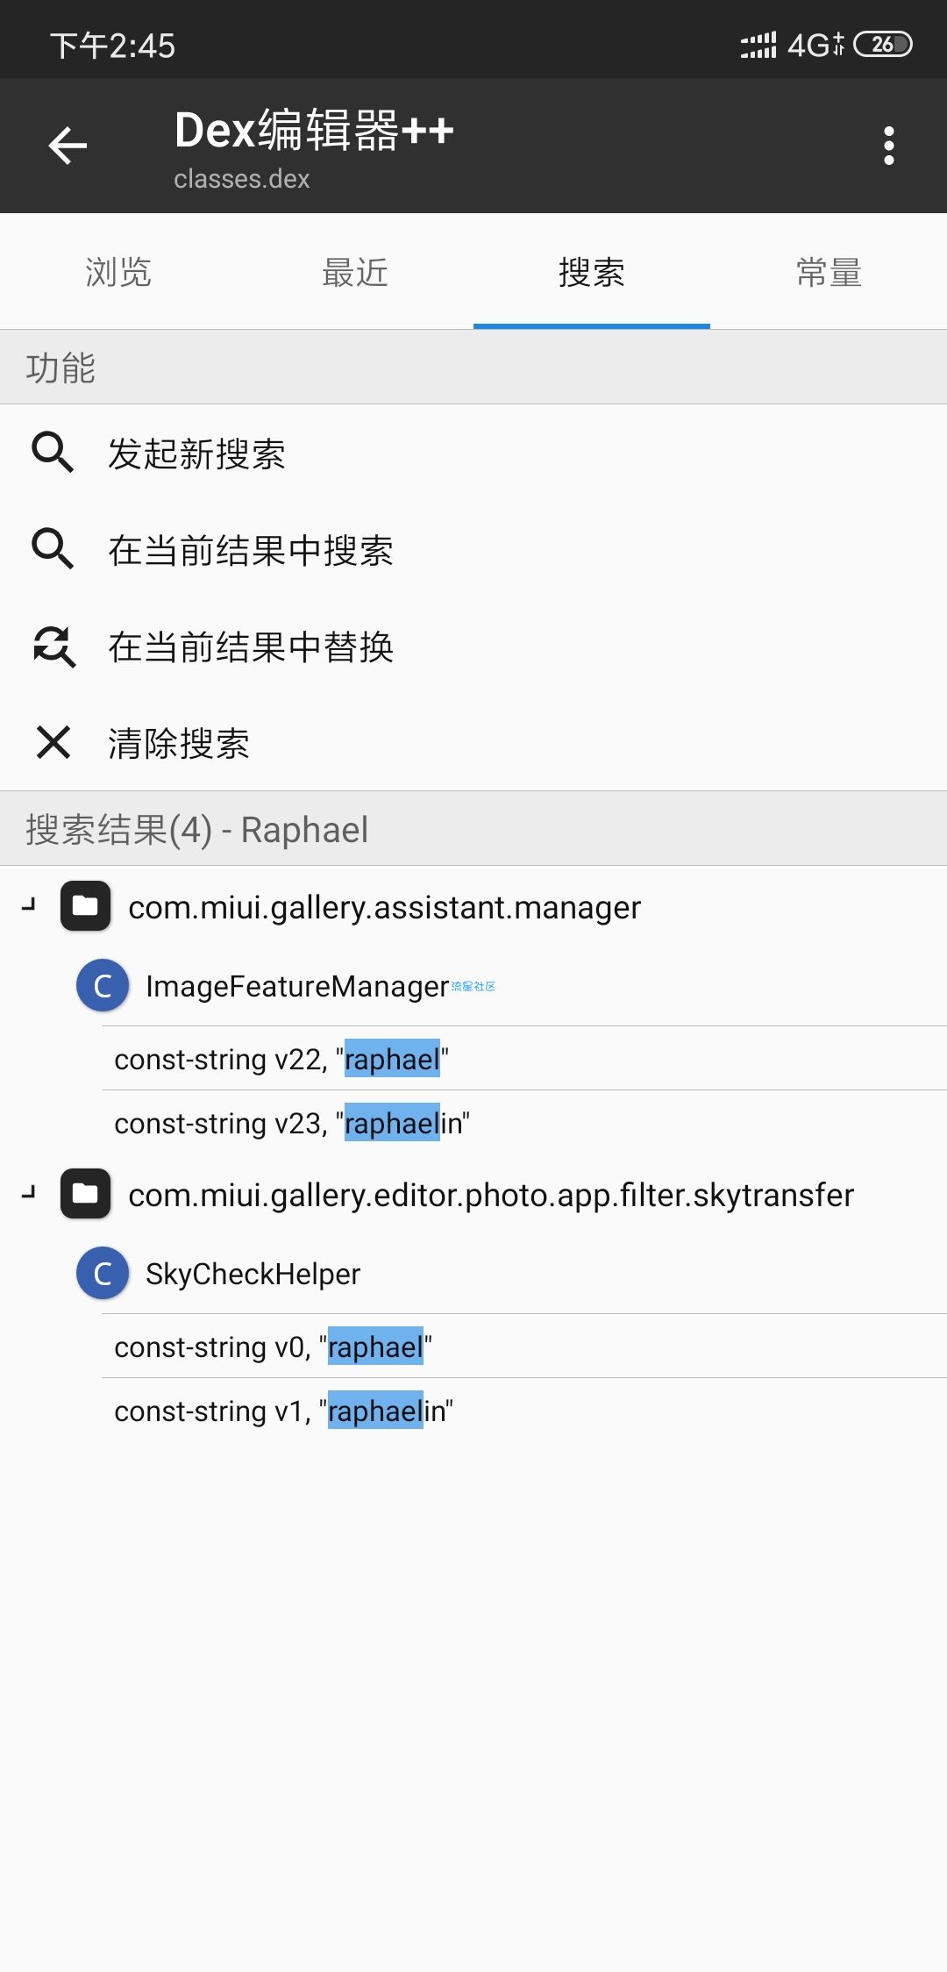Switch to the 浏览 tab

(118, 272)
